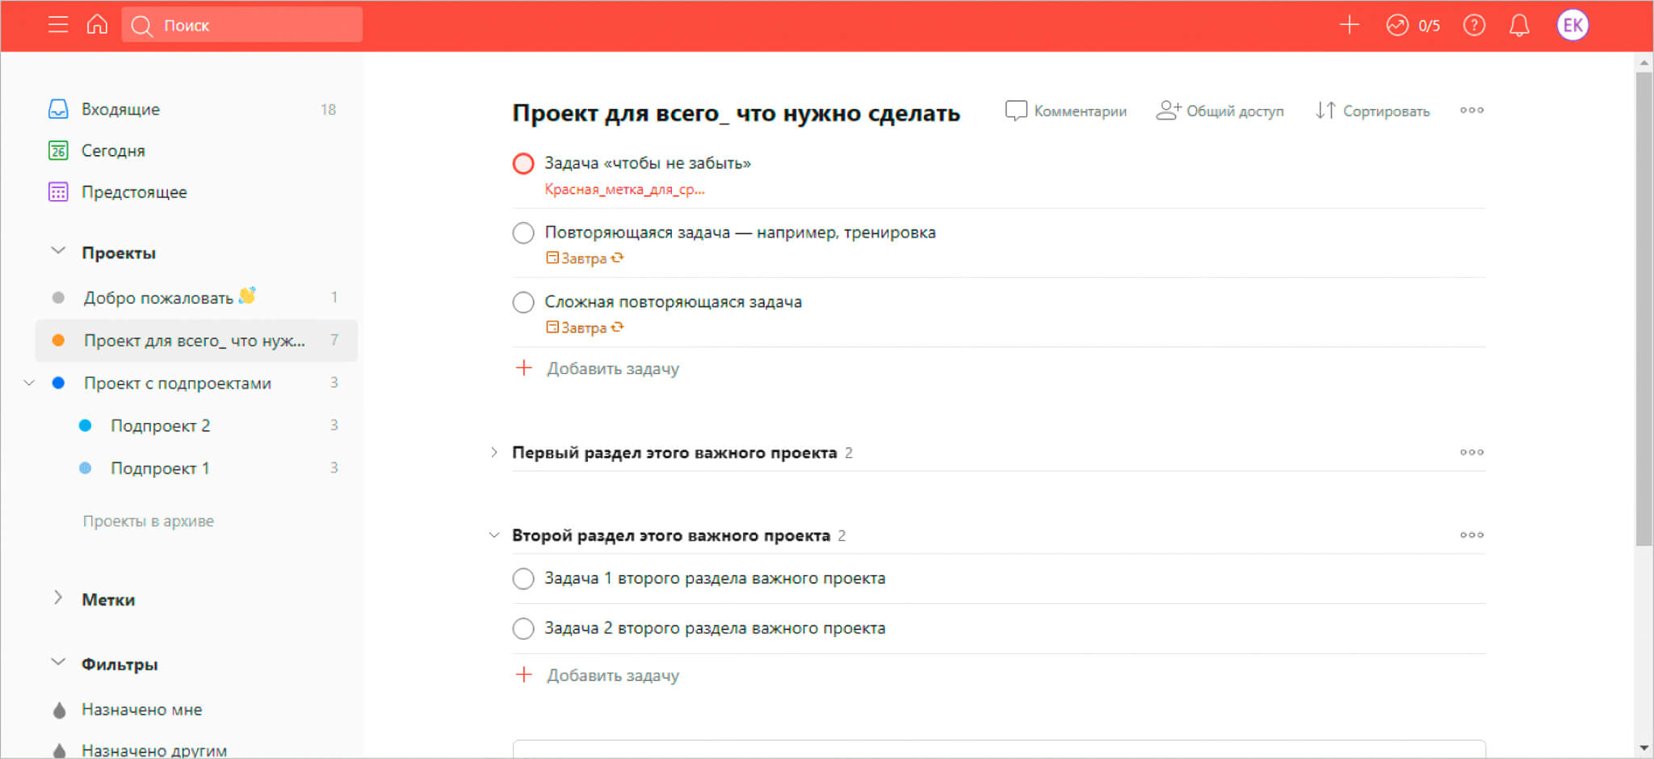
Task: Open project more options menu
Action: (1471, 111)
